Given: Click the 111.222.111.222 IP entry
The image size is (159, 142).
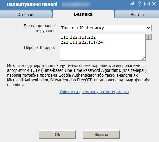Looking at the screenshot, I should [78, 37].
